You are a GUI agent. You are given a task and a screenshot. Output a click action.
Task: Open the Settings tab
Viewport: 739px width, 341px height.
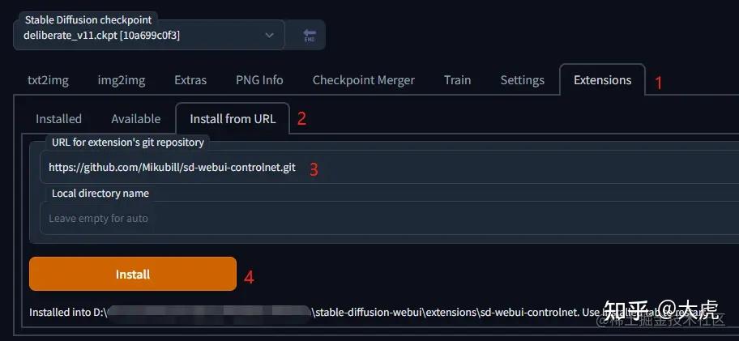pyautogui.click(x=522, y=80)
